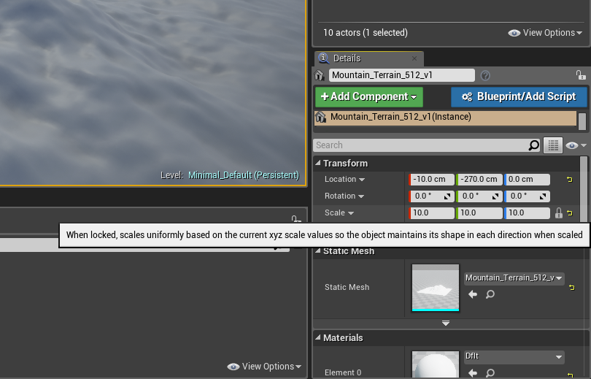Reset Element 0 material to default
This screenshot has width=591, height=379.
tap(570, 375)
